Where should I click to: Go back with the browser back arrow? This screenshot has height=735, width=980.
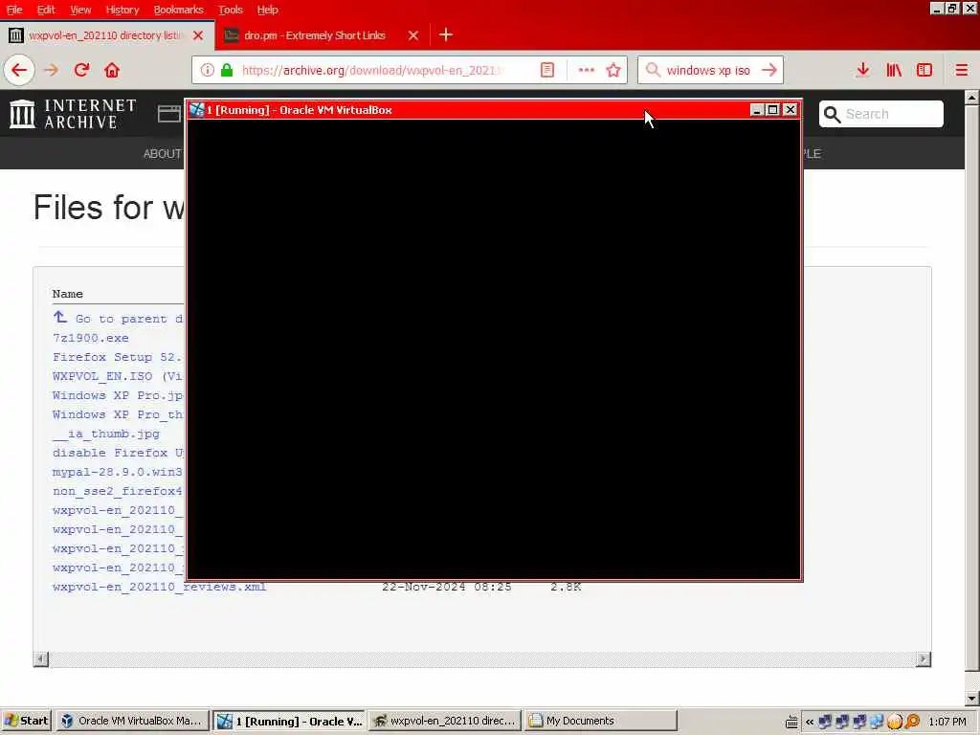pos(19,70)
